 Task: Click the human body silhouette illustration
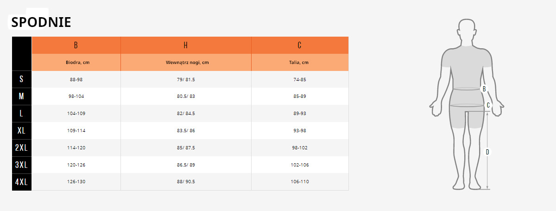467,105
